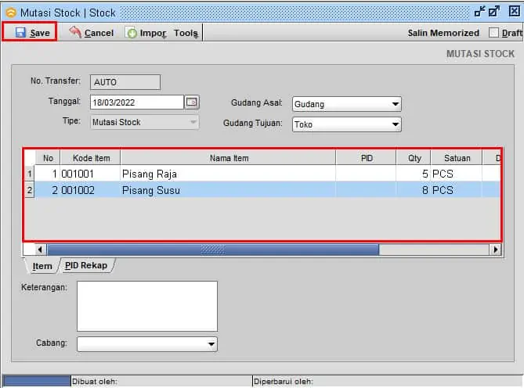Click the PID column header
This screenshot has width=524, height=388.
click(367, 158)
